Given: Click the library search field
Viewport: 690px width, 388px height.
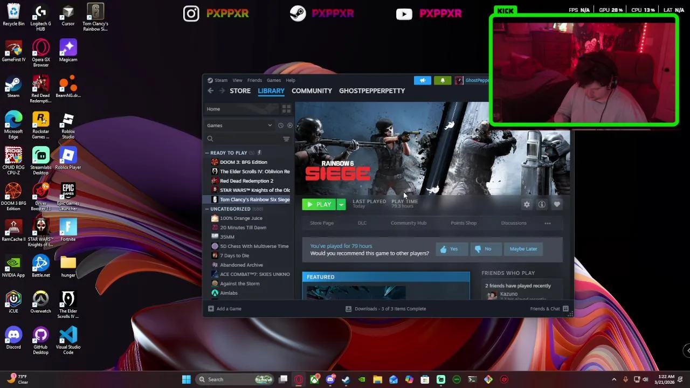Looking at the screenshot, I should 244,139.
